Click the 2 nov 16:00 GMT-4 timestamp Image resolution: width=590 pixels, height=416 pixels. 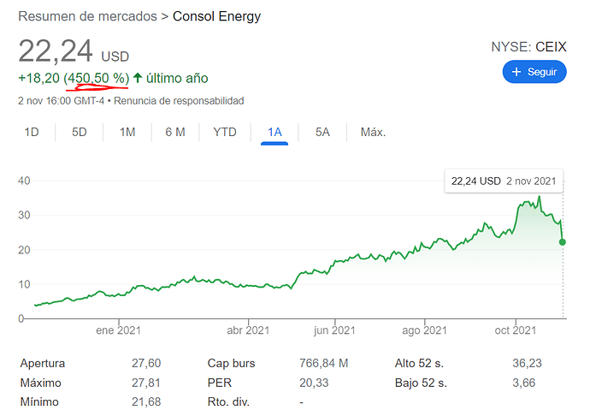pyautogui.click(x=61, y=101)
